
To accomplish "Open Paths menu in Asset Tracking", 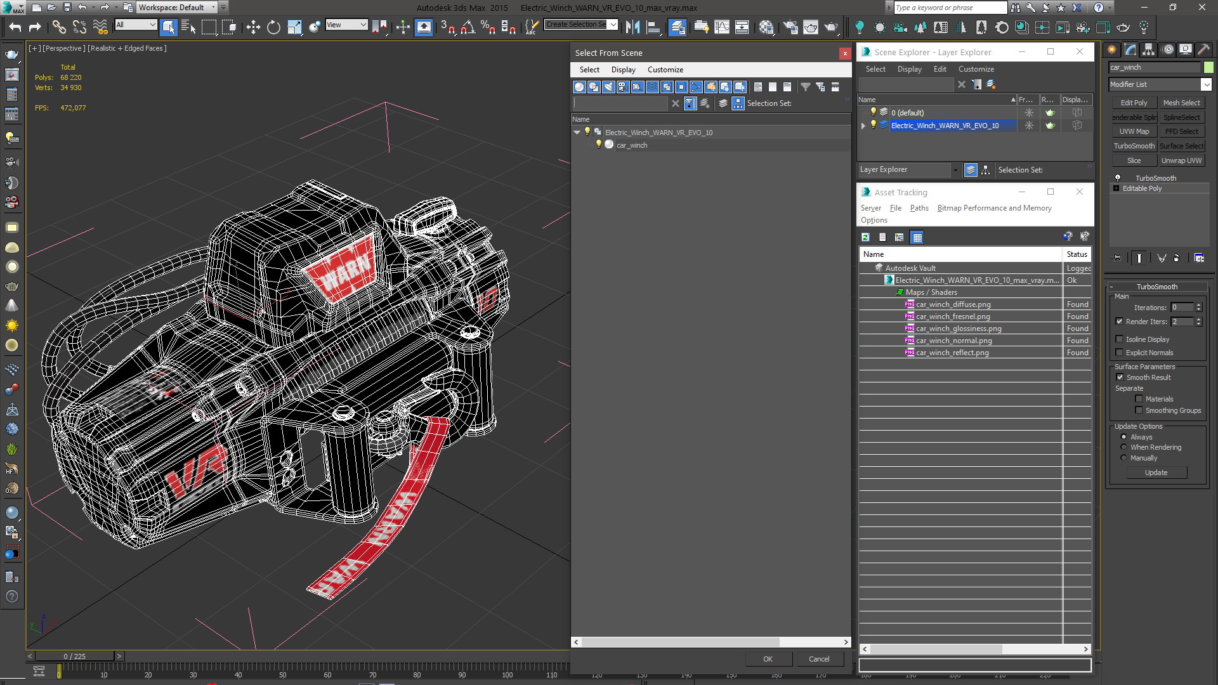I will point(919,208).
